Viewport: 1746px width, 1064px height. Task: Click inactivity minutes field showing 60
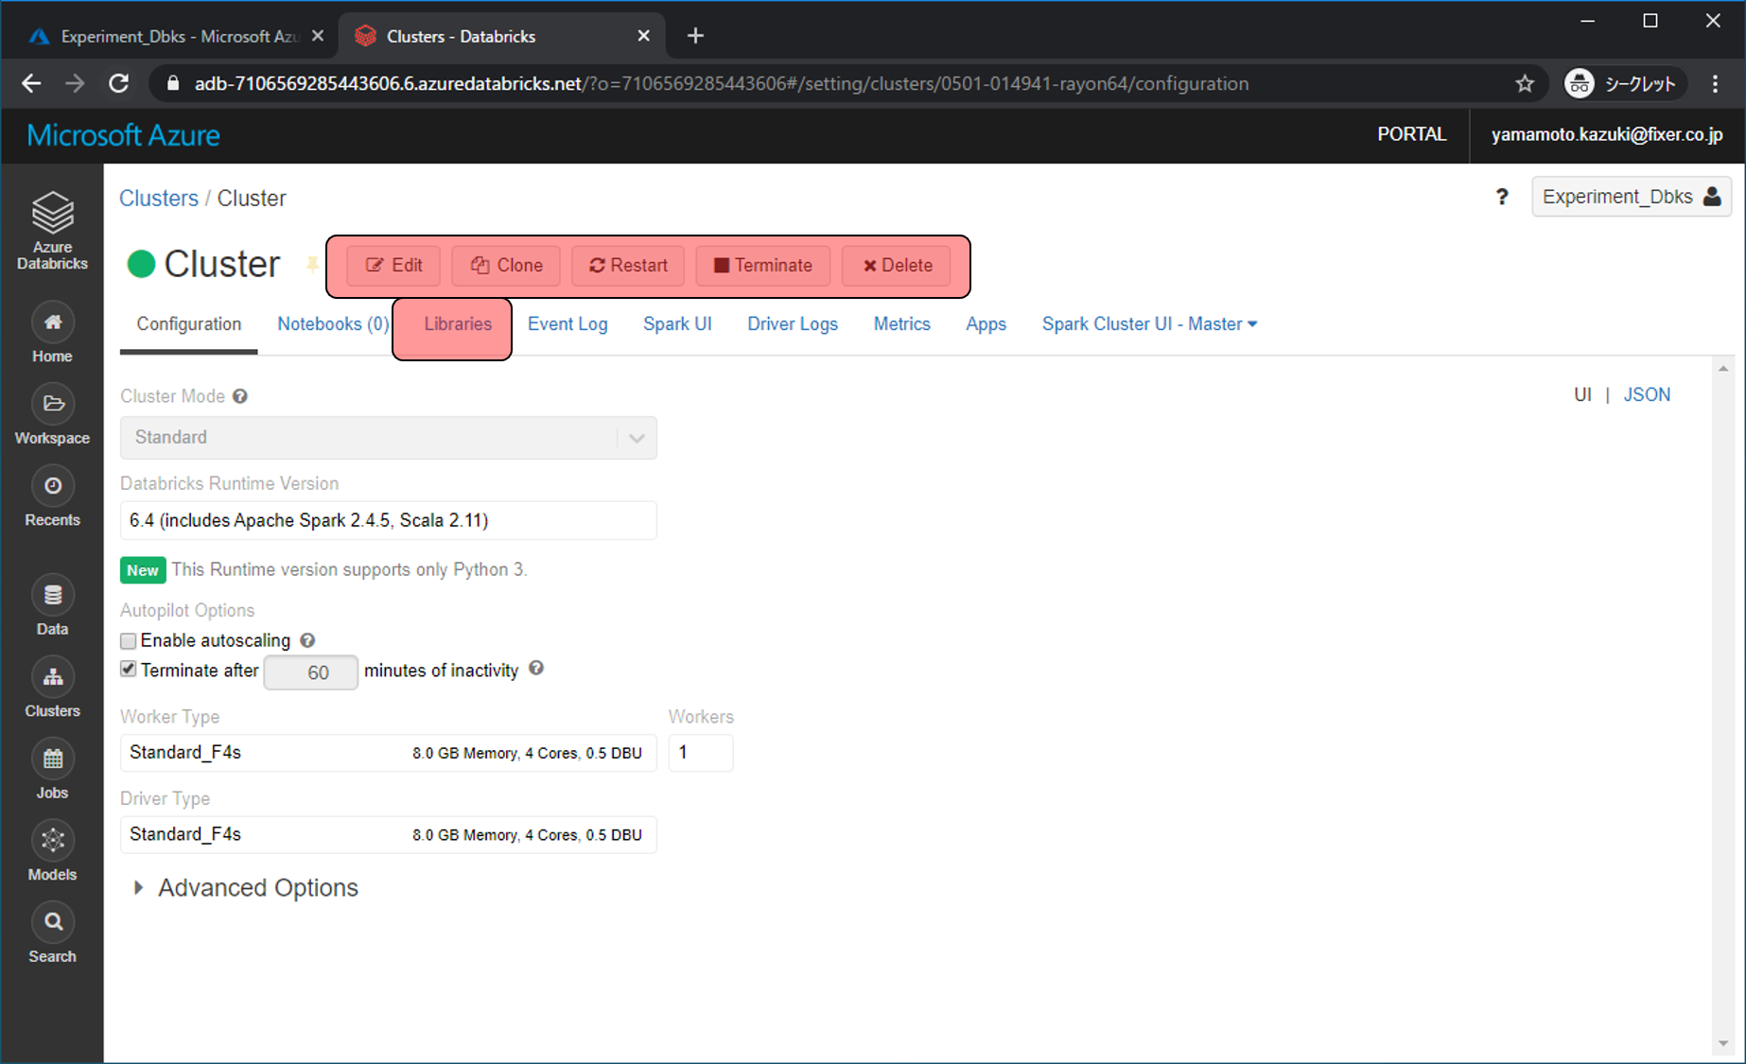click(310, 672)
